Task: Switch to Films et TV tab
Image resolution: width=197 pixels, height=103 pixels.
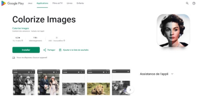Action: (x=57, y=3)
